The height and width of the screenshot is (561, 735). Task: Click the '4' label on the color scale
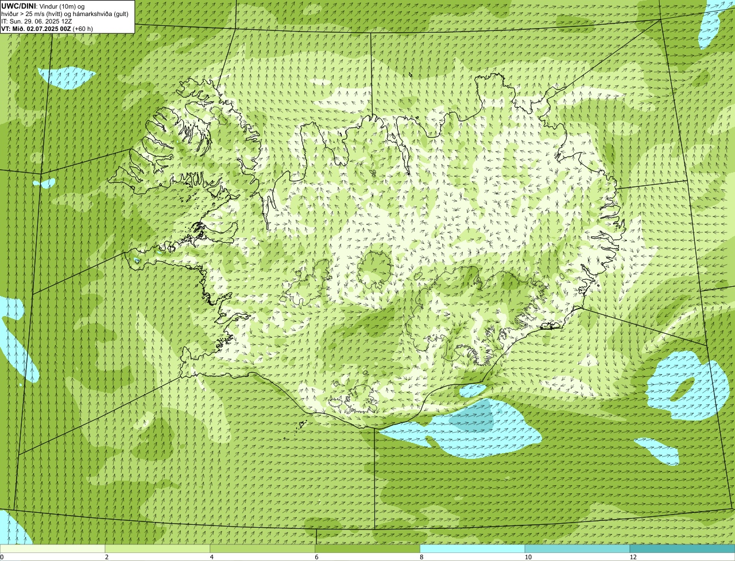pos(212,557)
